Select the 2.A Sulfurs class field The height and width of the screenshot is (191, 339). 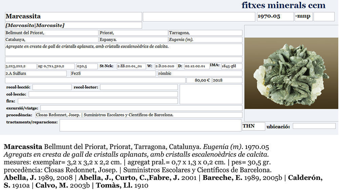(x=36, y=73)
